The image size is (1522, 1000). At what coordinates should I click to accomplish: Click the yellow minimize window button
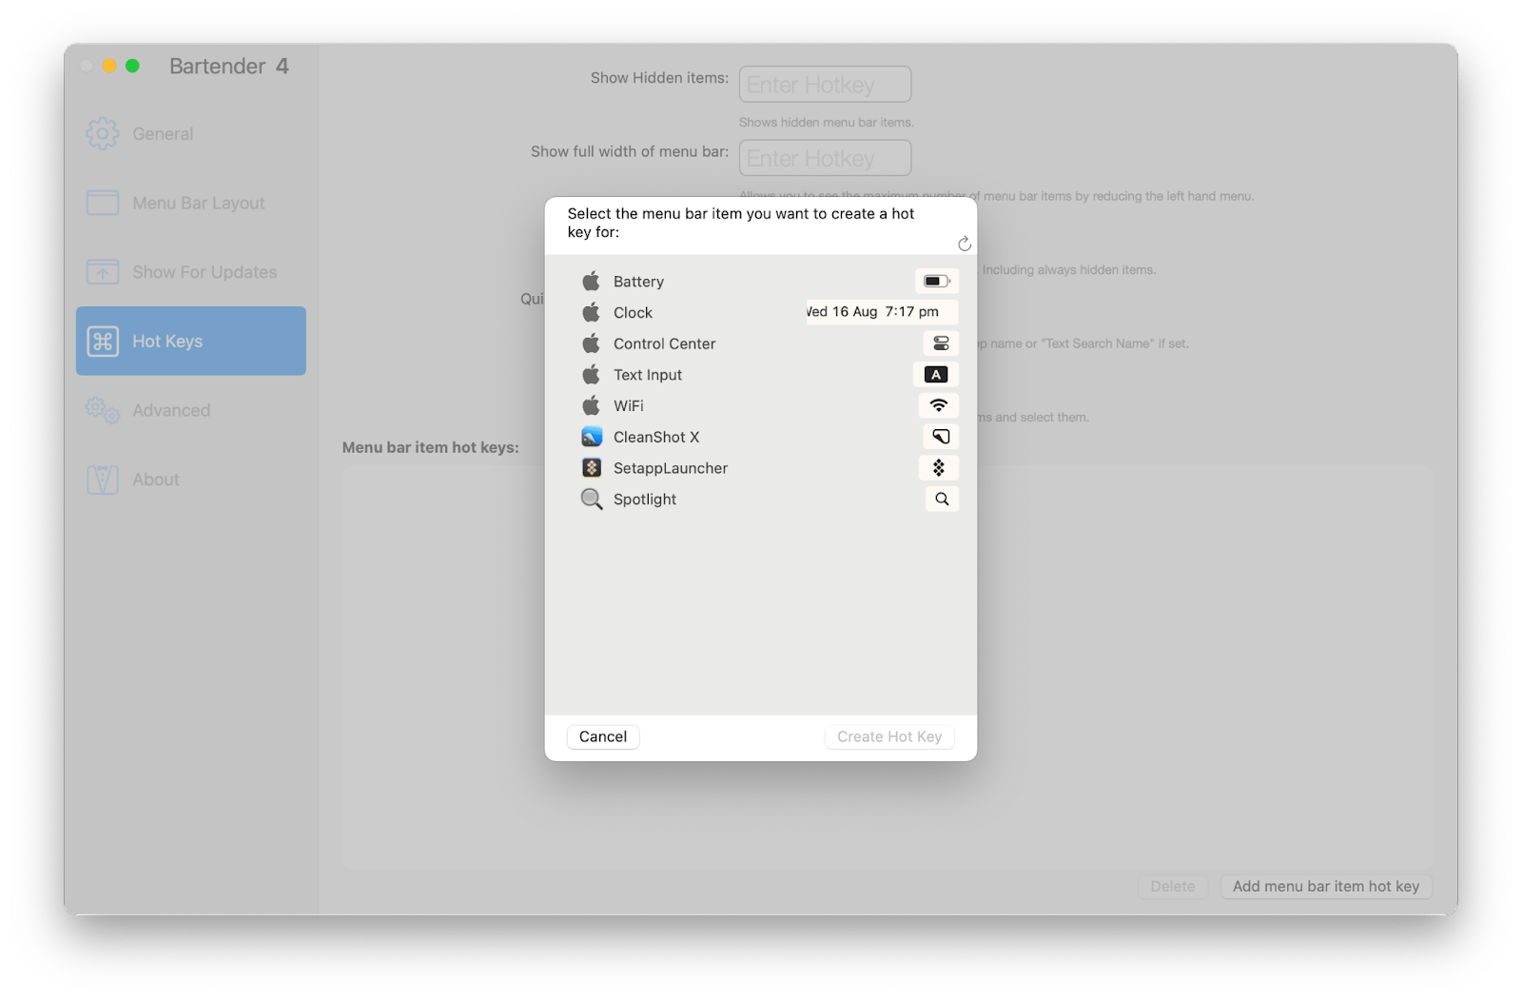[109, 66]
